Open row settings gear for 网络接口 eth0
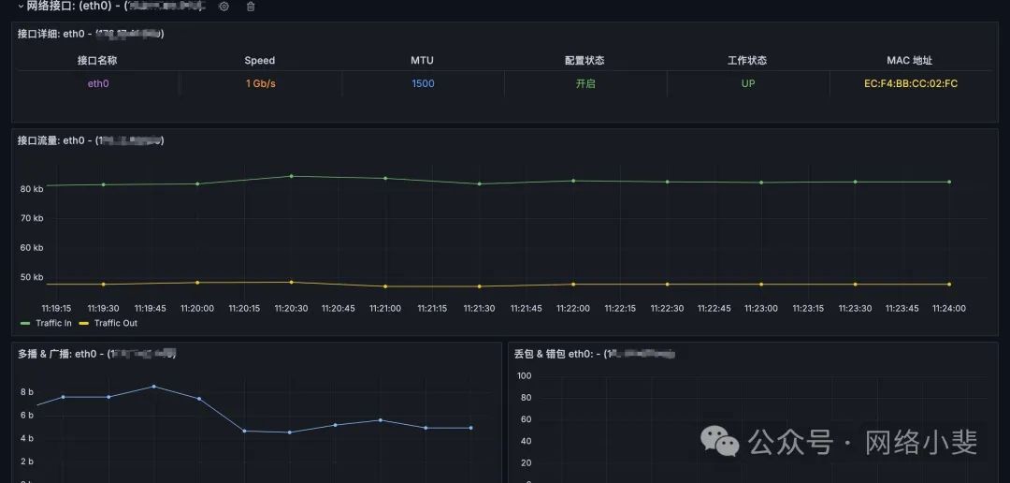Viewport: 1010px width, 483px height. [224, 7]
